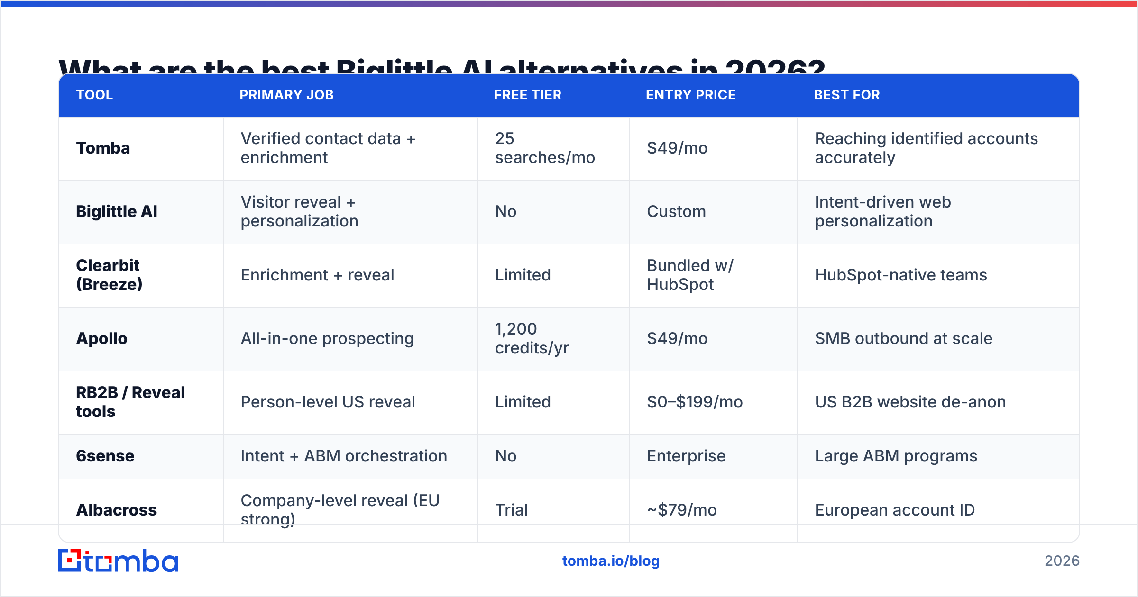Click Biglittle AI's 'No' free tier cell
The height and width of the screenshot is (597, 1138).
coord(553,212)
